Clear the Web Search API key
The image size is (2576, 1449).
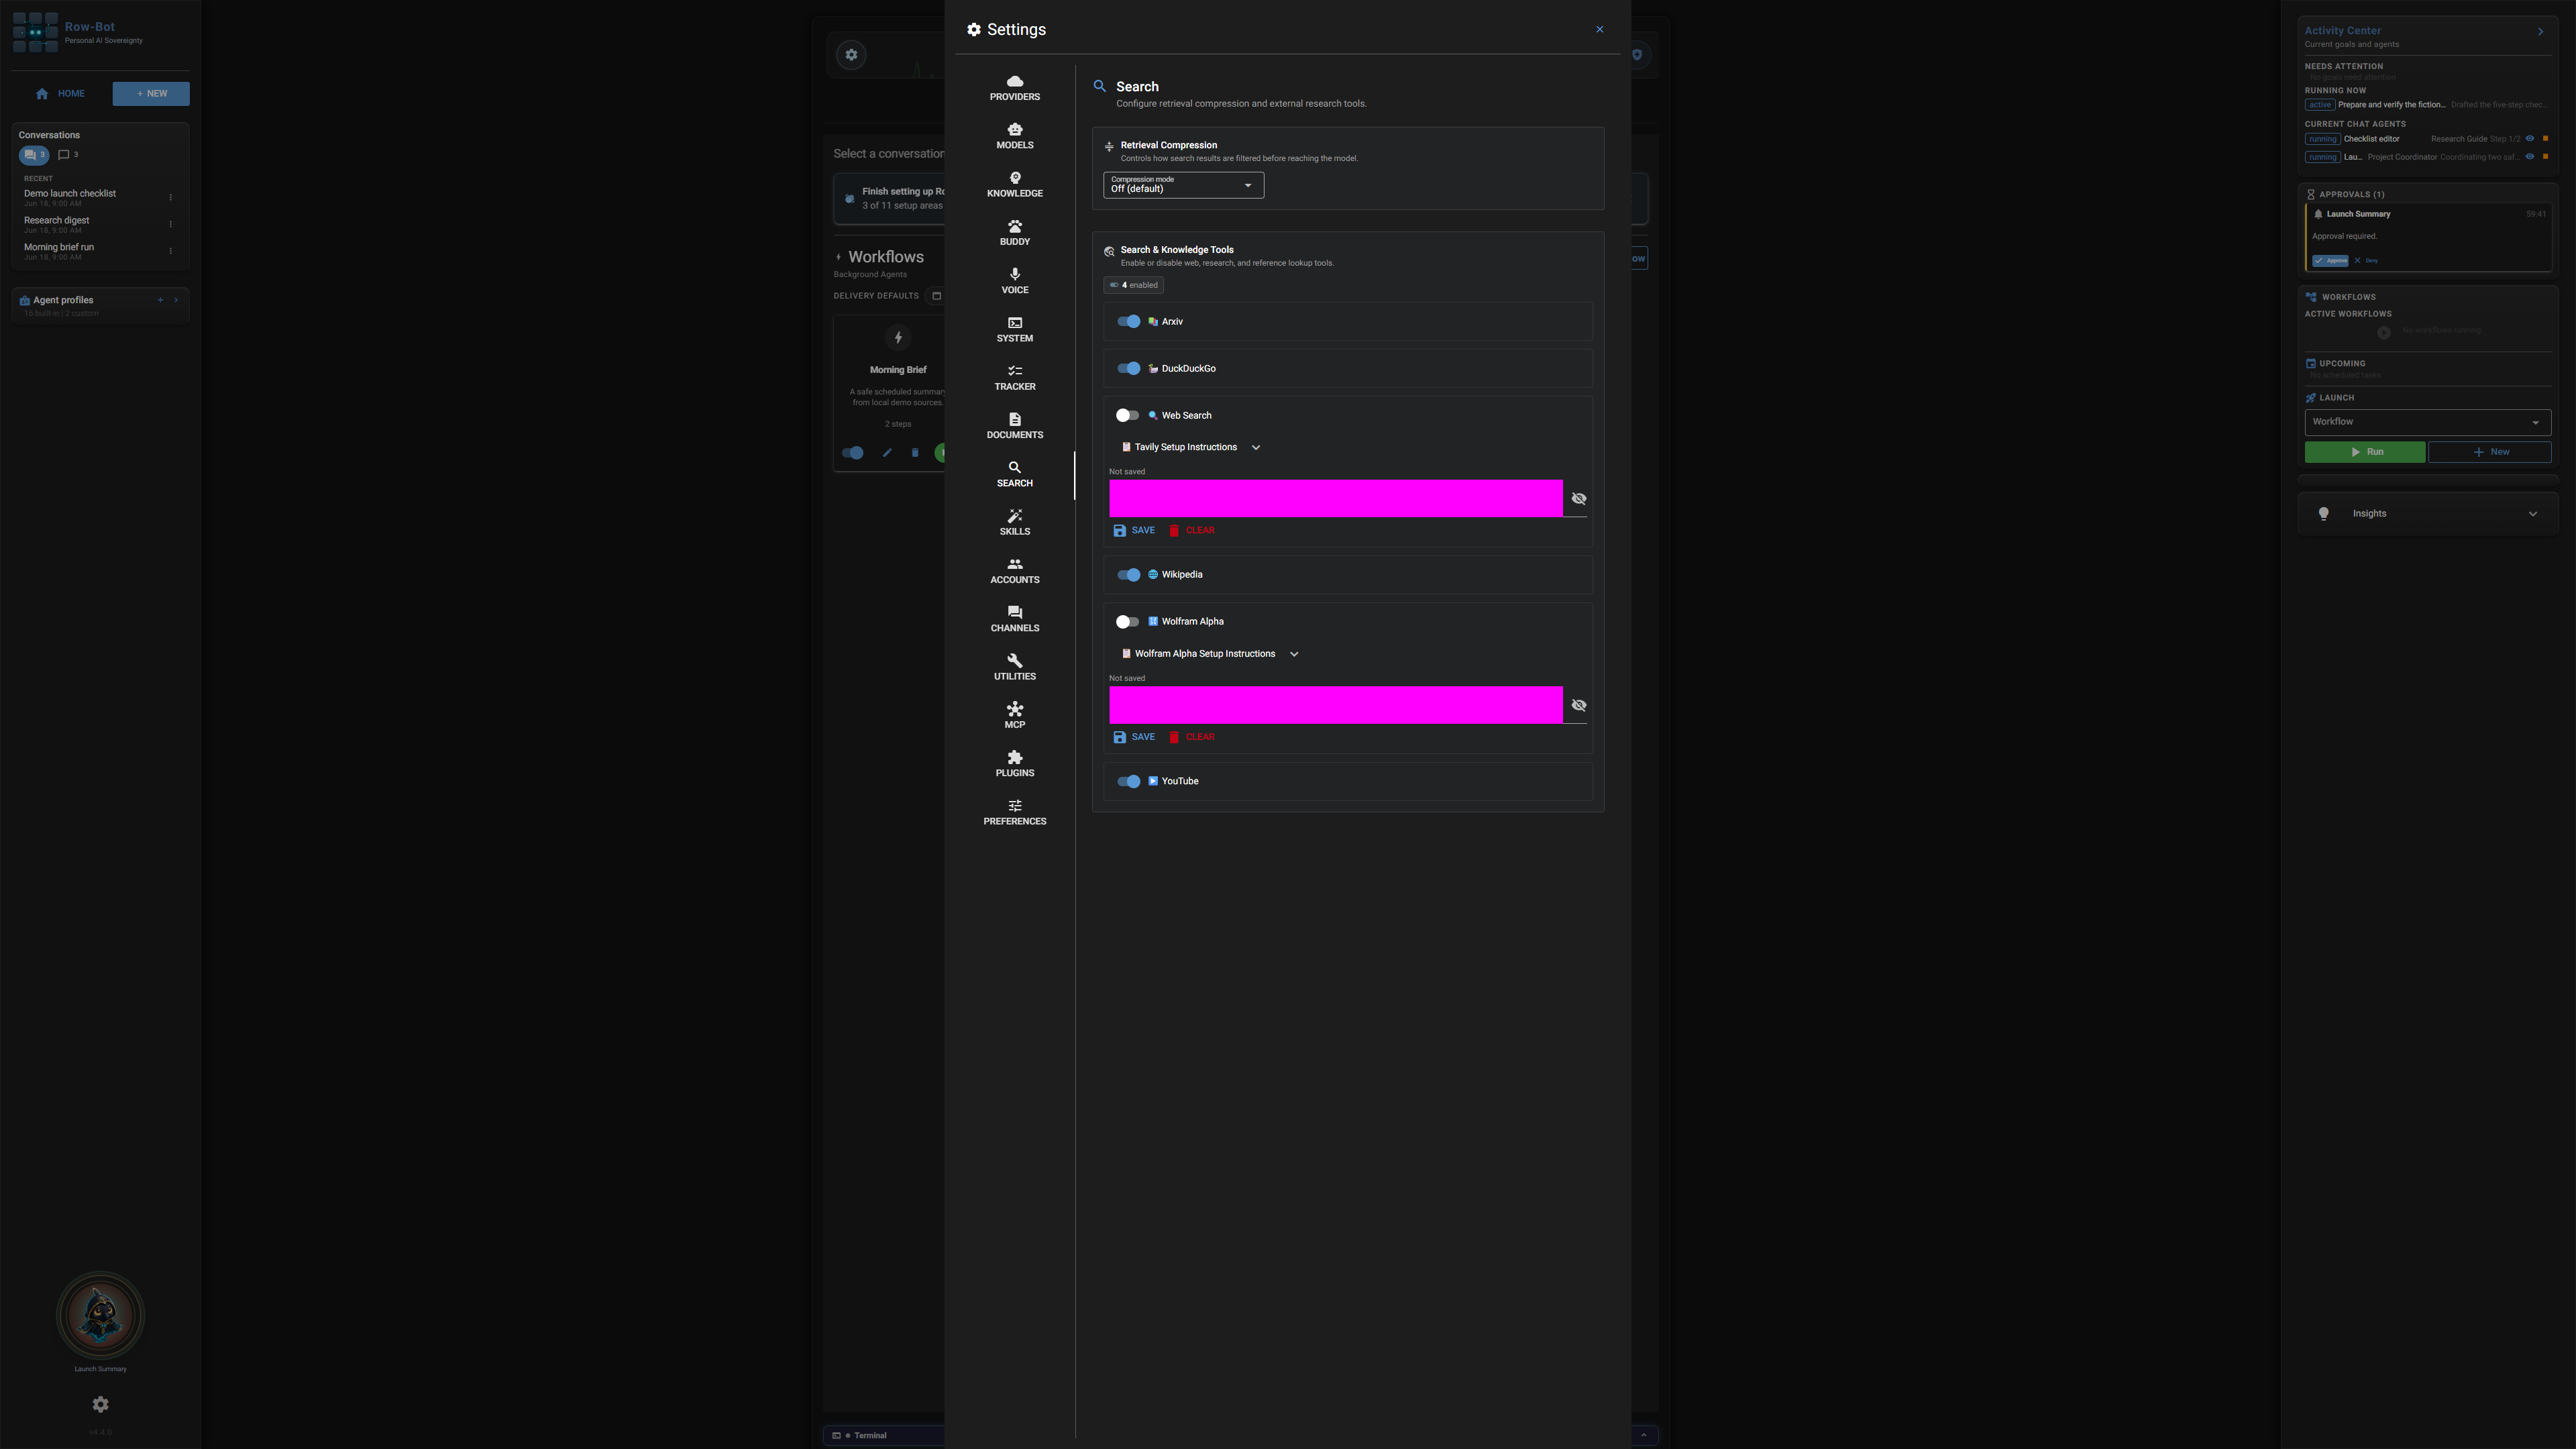click(1192, 531)
